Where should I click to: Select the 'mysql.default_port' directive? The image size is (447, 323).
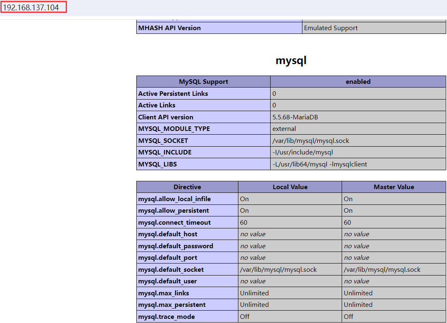coord(187,258)
